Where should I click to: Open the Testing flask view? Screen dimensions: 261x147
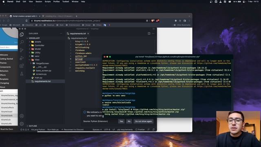(x=22, y=73)
